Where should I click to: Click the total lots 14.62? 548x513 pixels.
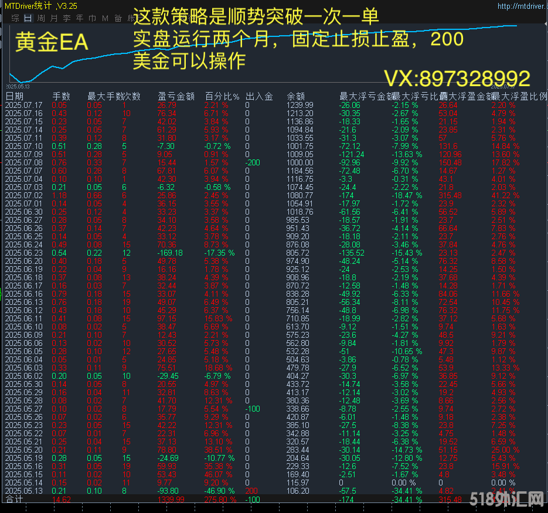(x=61, y=500)
